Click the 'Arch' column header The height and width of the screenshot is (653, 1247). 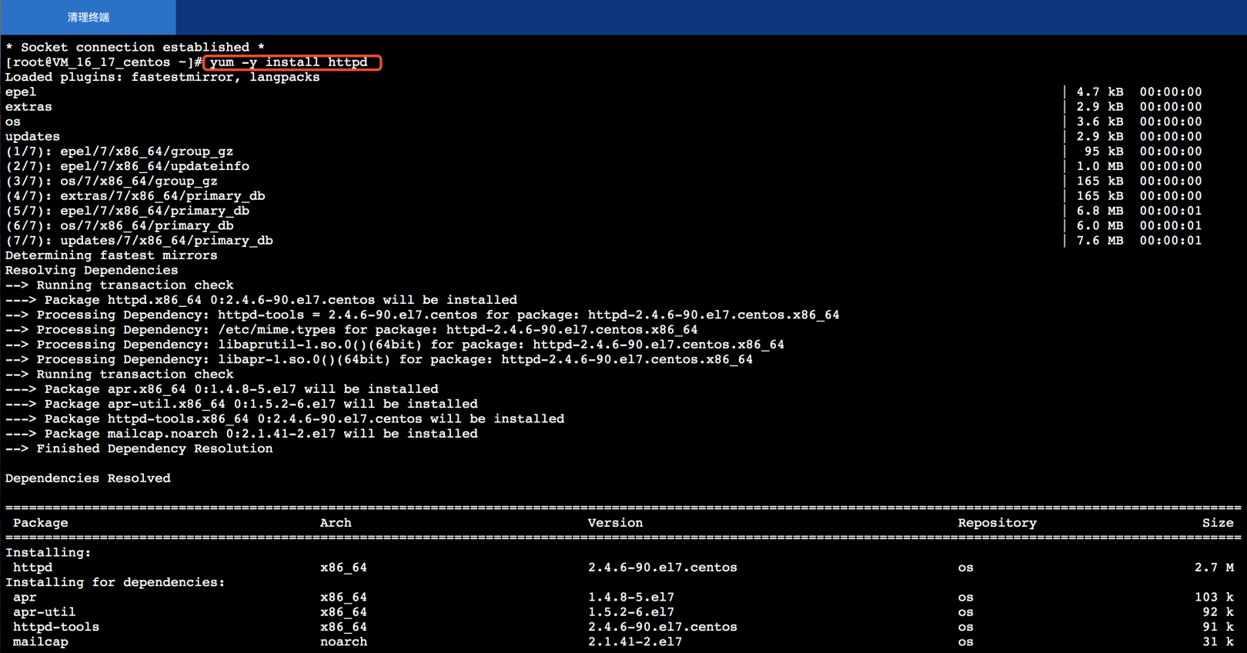[x=336, y=523]
